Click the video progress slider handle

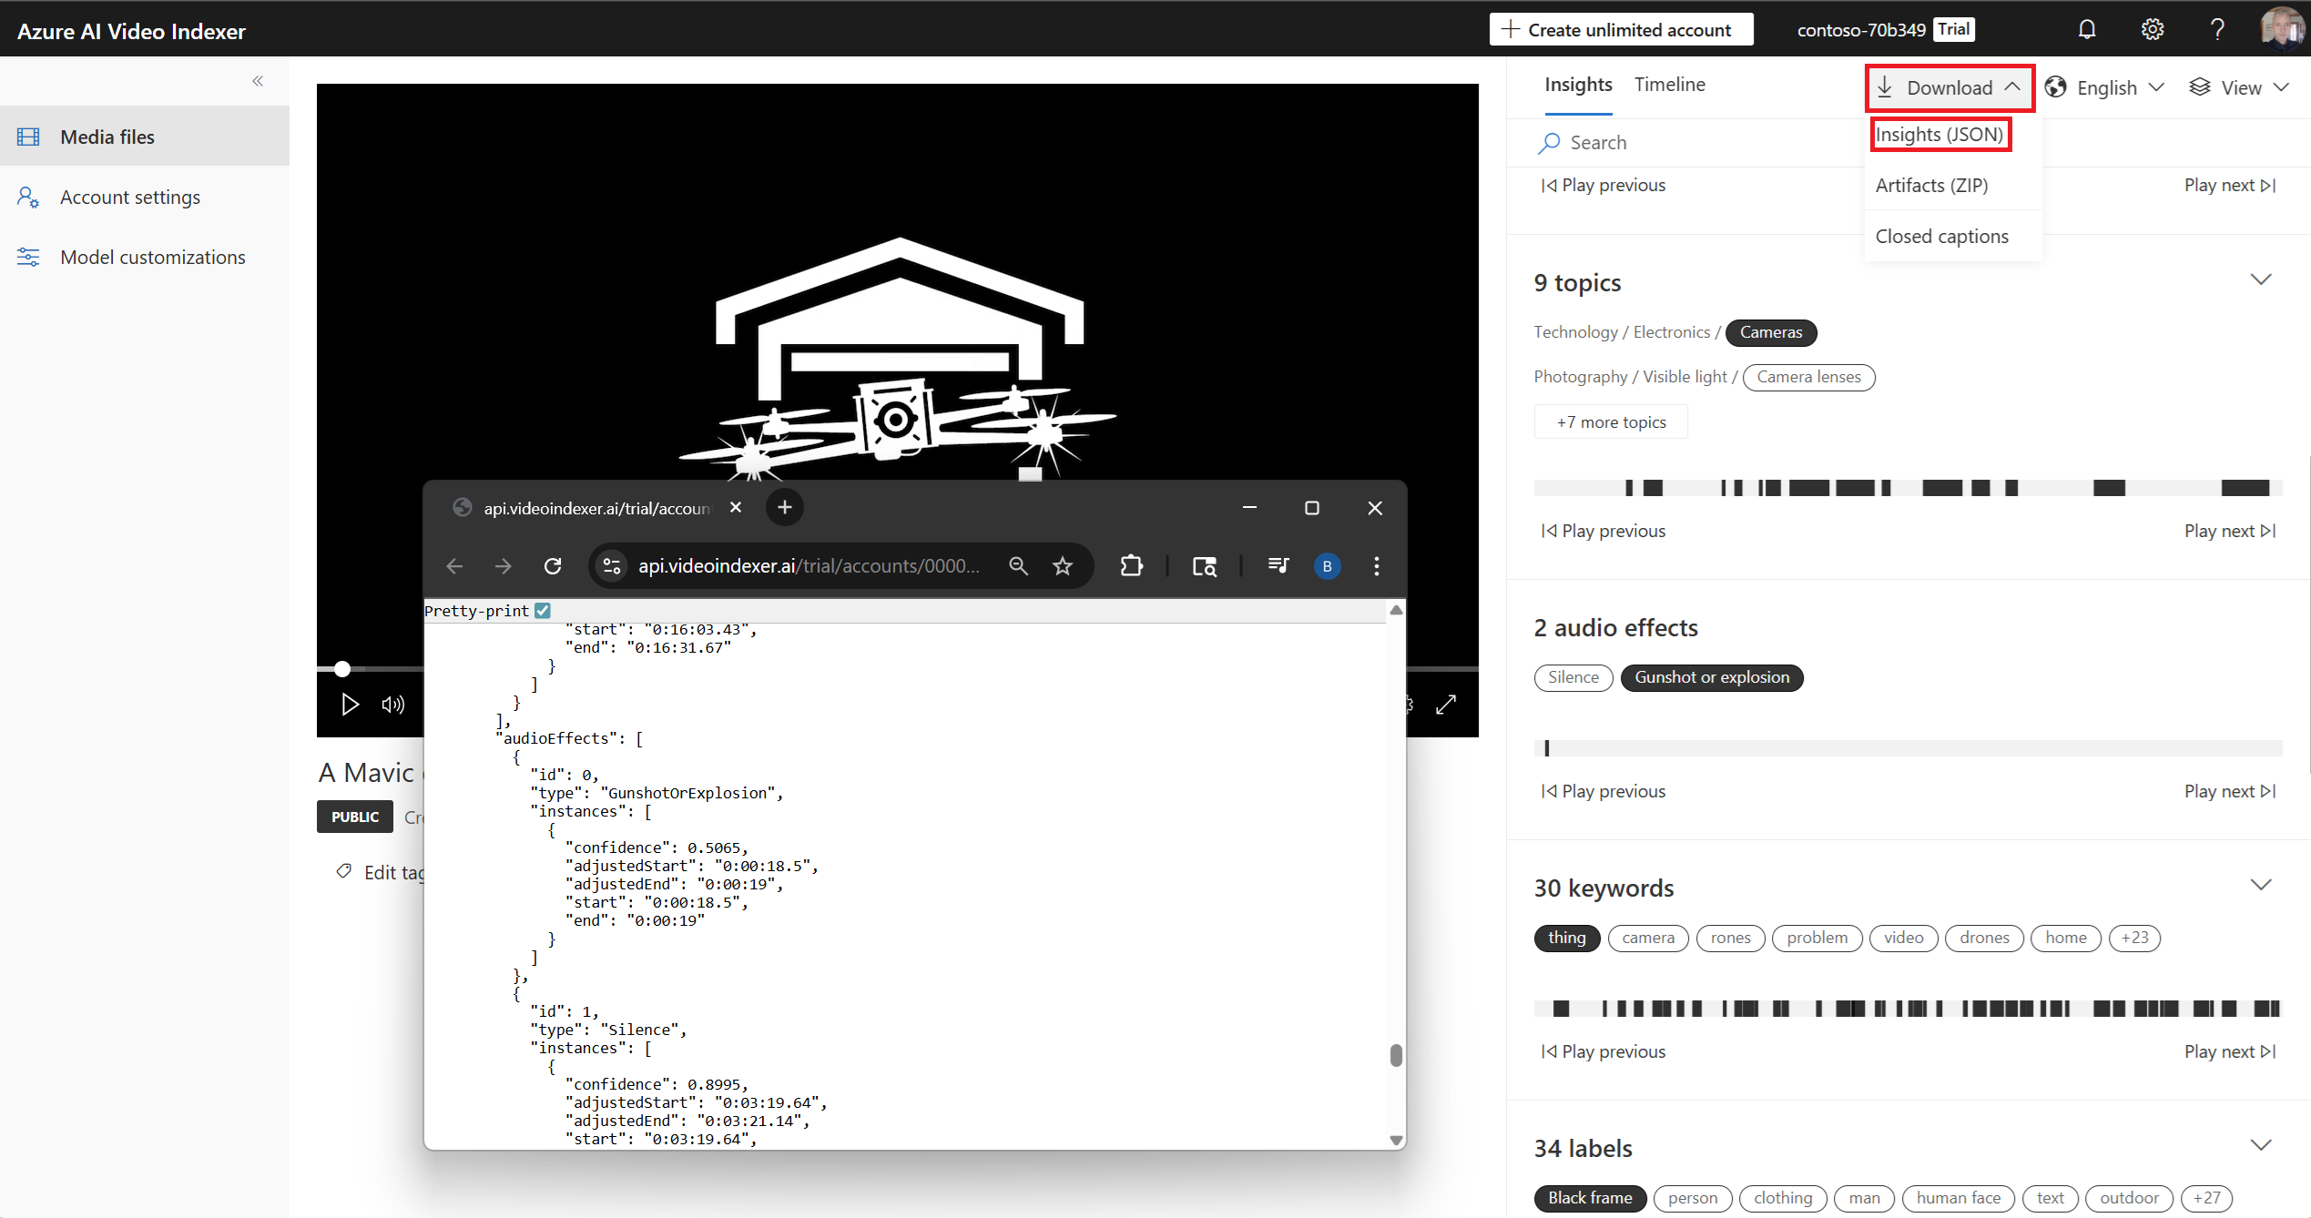[x=342, y=669]
